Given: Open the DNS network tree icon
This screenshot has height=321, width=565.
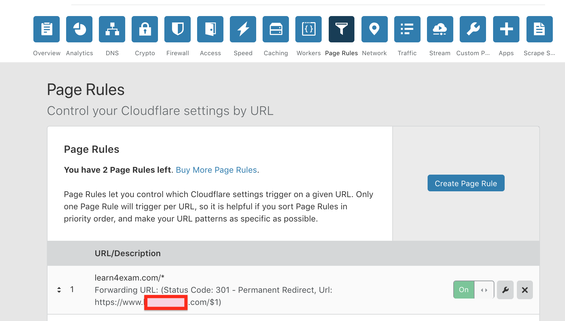Looking at the screenshot, I should [112, 29].
